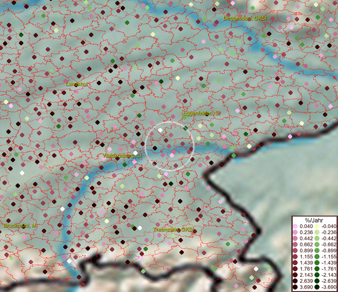Select the 1.155 legend swatch
This screenshot has height=292, width=338.
(297, 257)
